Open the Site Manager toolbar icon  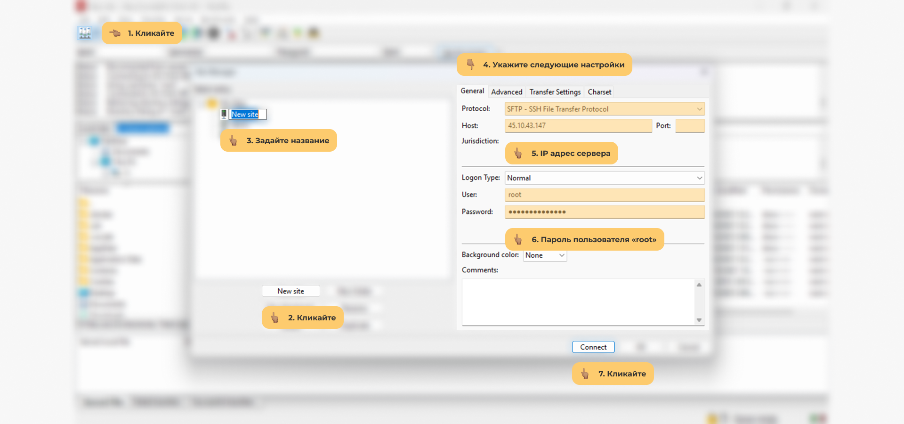[85, 33]
